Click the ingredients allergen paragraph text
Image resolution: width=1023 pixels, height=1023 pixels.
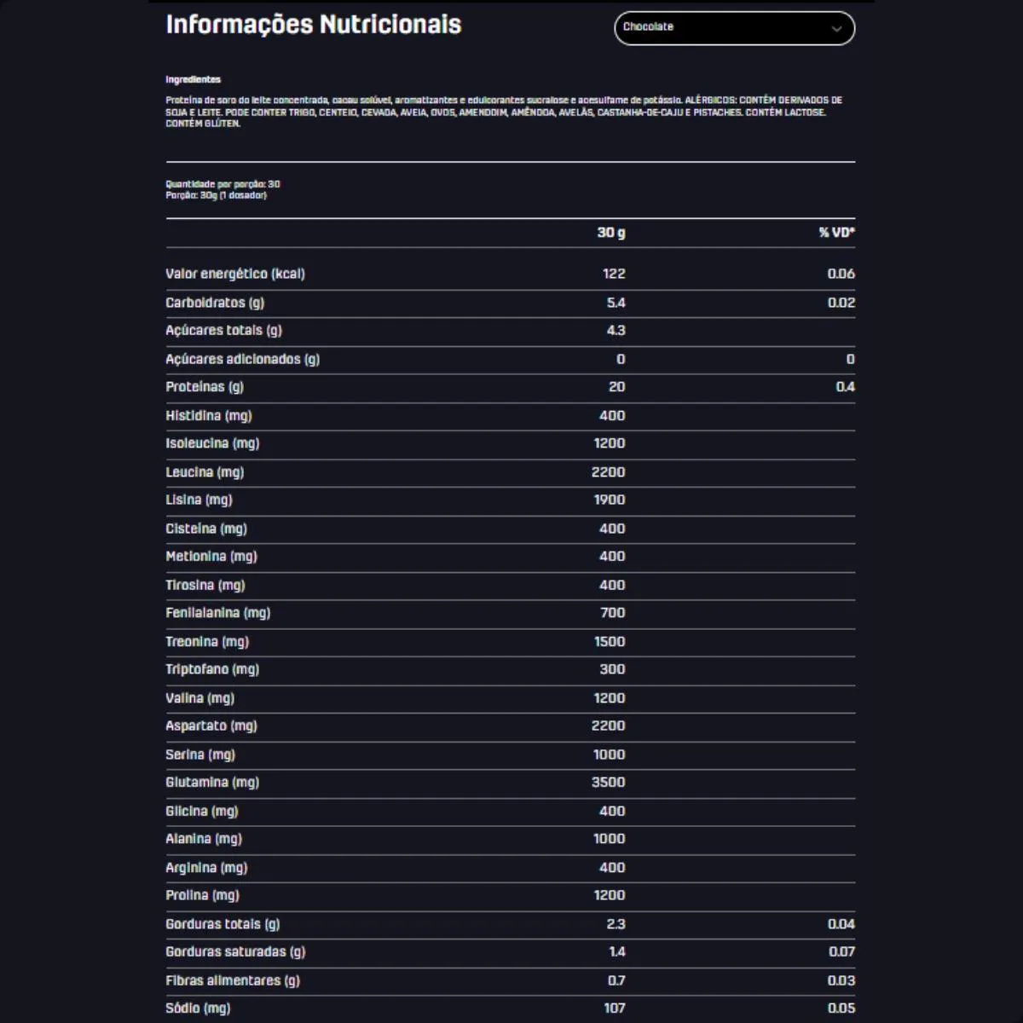click(503, 112)
